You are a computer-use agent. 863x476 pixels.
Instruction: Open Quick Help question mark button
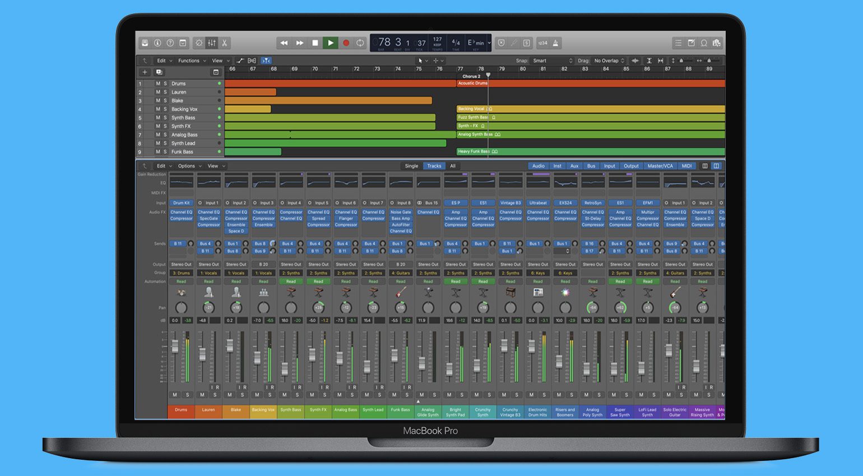pos(170,43)
